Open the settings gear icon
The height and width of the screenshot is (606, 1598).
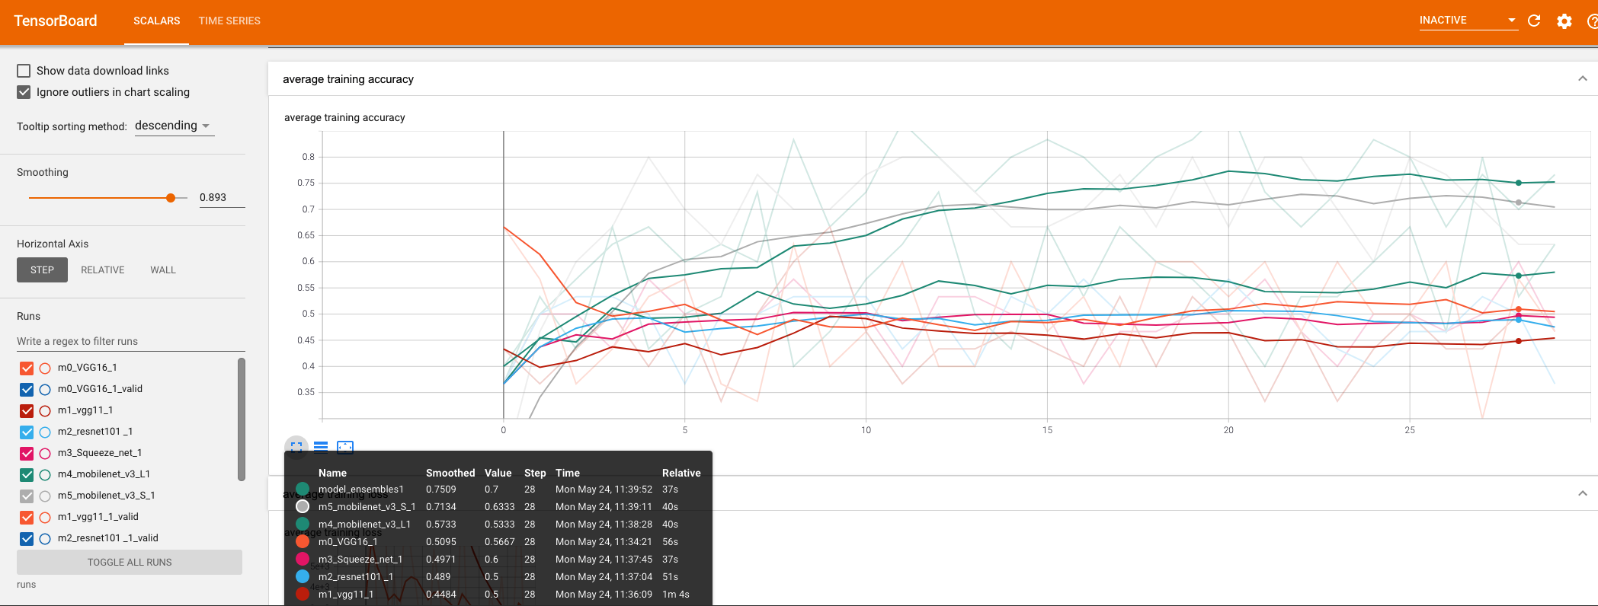pyautogui.click(x=1564, y=21)
